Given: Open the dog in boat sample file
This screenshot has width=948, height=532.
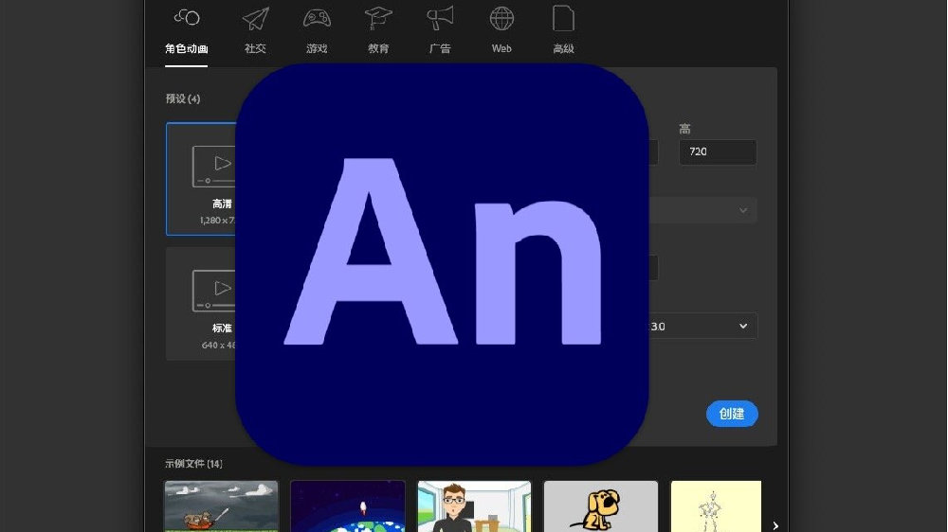Looking at the screenshot, I should tap(221, 506).
